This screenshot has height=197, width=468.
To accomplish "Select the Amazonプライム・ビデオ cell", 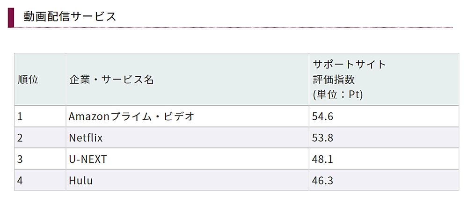I will [131, 117].
